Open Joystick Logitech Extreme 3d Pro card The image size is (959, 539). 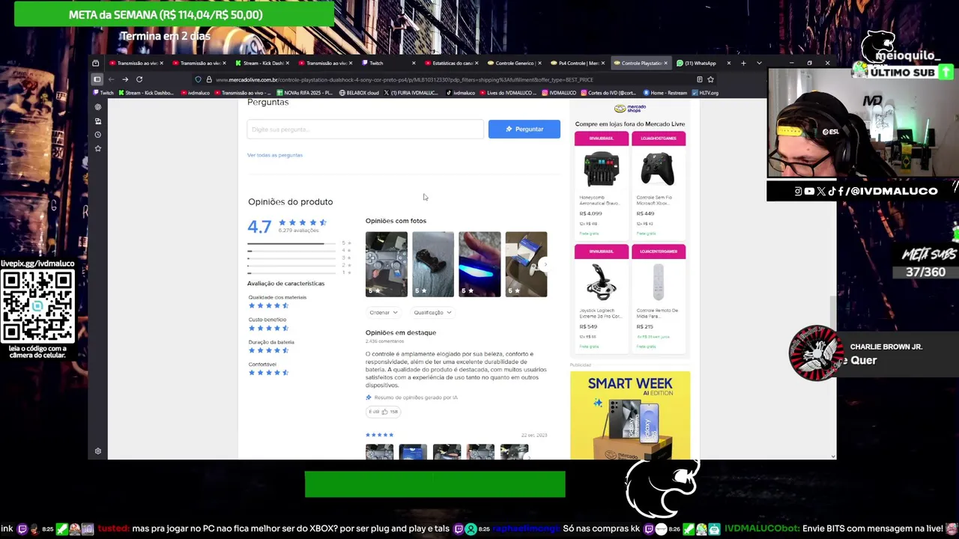point(602,298)
